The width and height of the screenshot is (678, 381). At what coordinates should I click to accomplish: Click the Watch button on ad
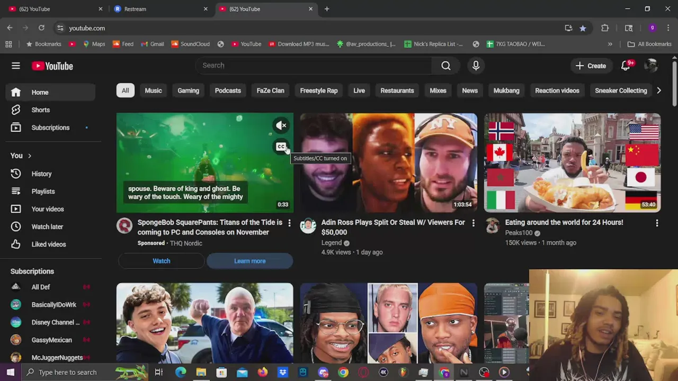(162, 261)
